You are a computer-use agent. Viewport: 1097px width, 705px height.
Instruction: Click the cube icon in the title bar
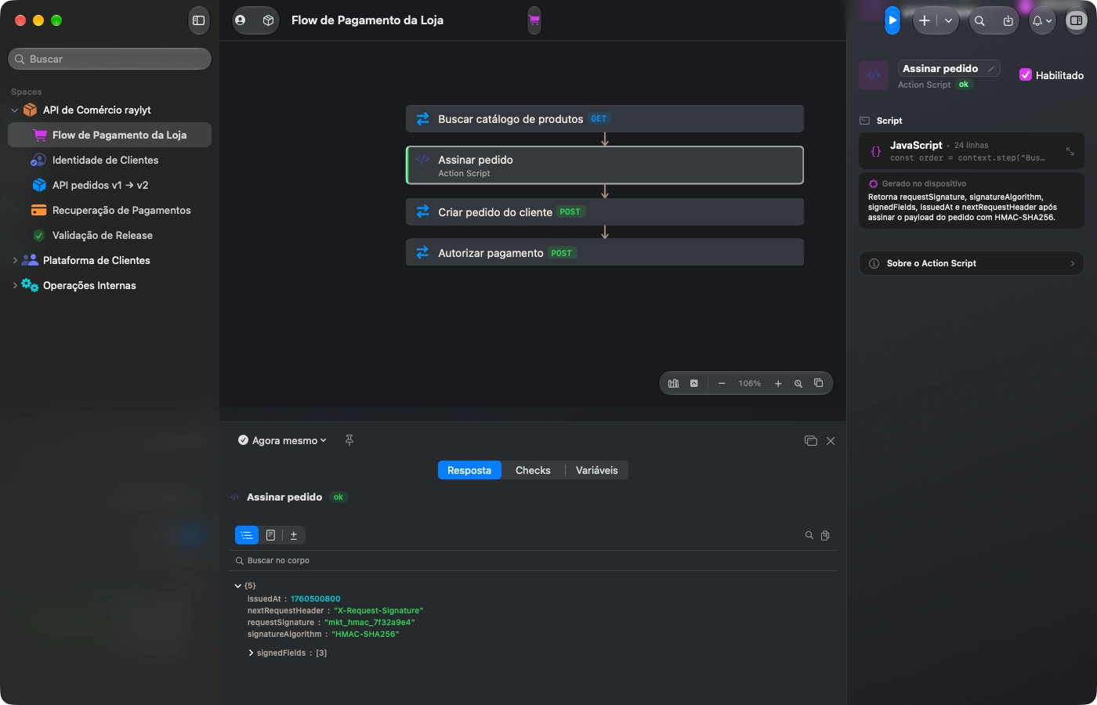pos(268,20)
